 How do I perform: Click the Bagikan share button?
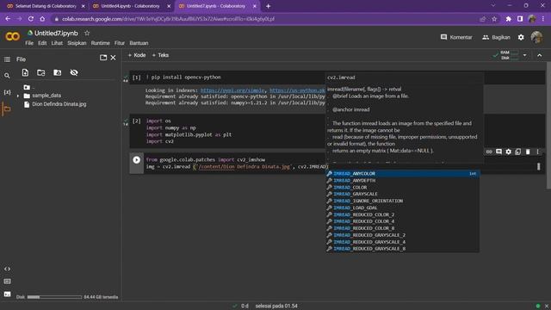click(496, 37)
